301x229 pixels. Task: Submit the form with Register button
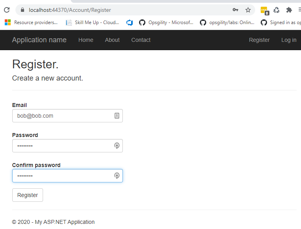pos(28,195)
